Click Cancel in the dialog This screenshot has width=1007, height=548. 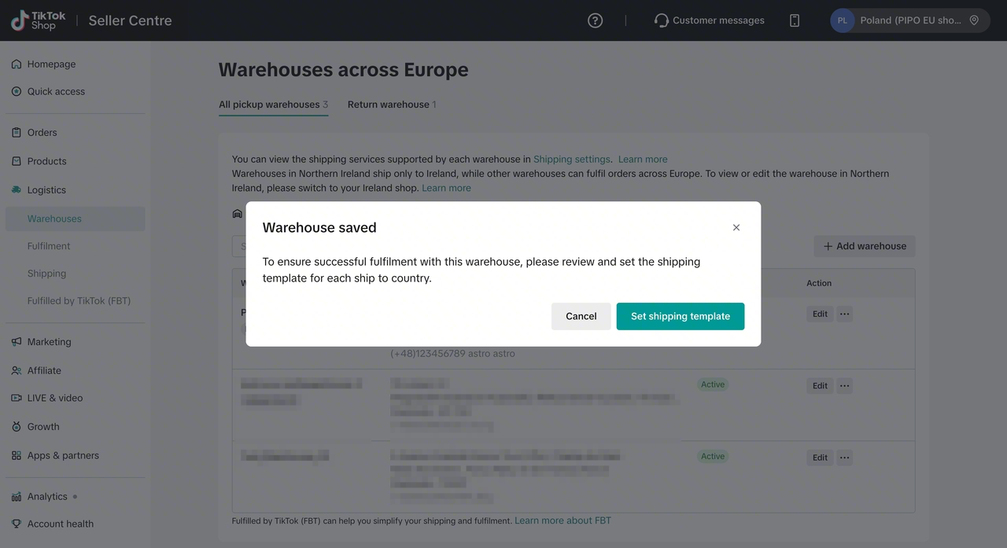click(581, 316)
